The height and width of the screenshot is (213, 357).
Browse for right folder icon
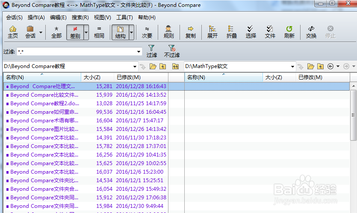click(x=311, y=67)
